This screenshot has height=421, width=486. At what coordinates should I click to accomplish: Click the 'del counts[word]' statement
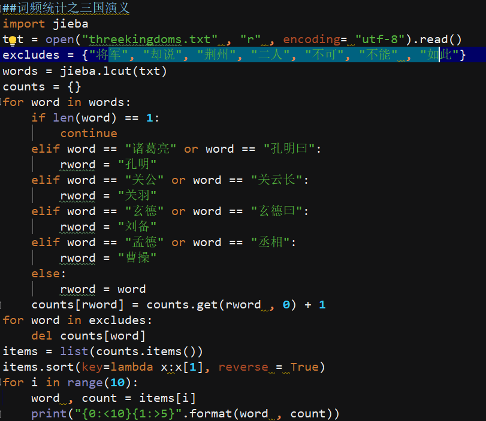click(88, 336)
